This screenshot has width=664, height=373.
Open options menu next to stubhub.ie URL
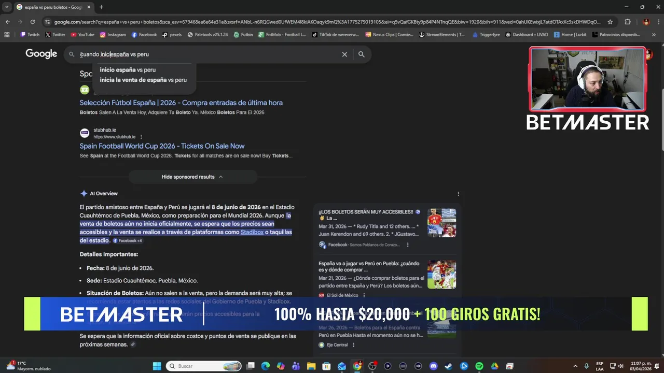141,137
